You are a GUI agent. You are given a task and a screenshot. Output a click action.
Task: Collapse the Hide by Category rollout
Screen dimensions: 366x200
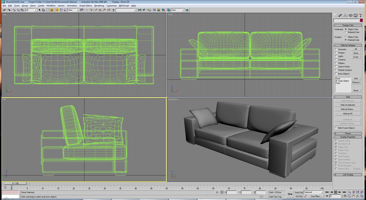click(x=348, y=45)
